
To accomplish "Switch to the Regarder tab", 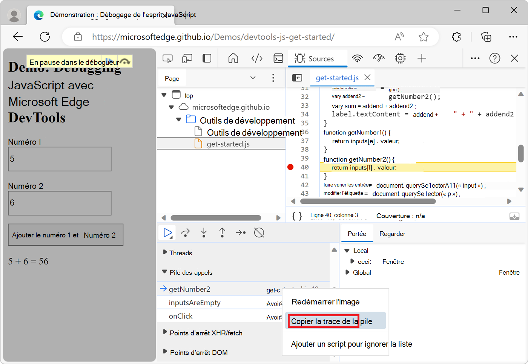I will [x=392, y=234].
